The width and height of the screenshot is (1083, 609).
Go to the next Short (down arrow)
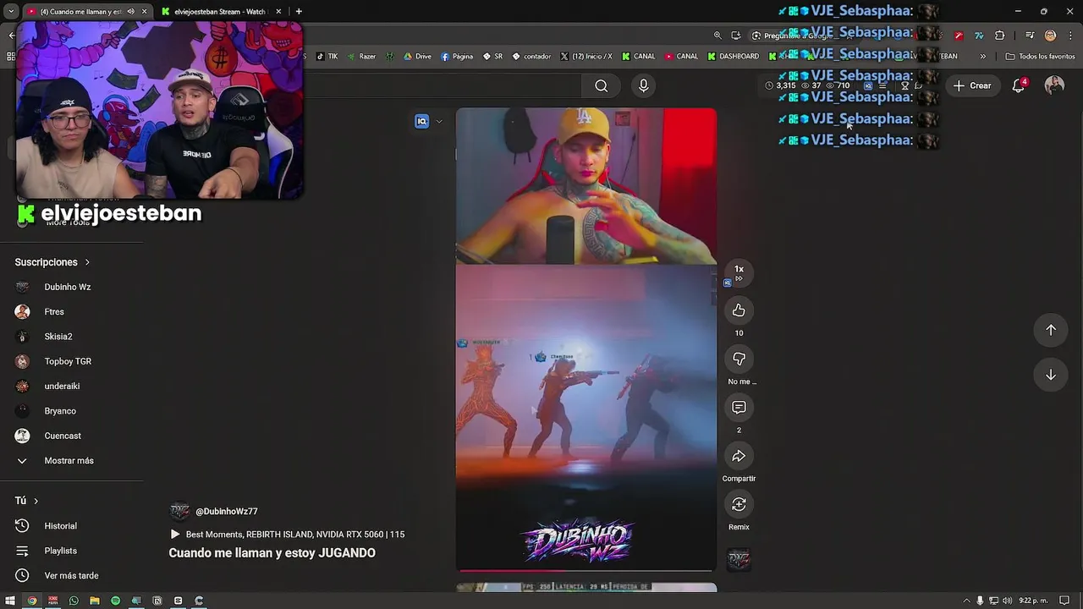point(1051,375)
